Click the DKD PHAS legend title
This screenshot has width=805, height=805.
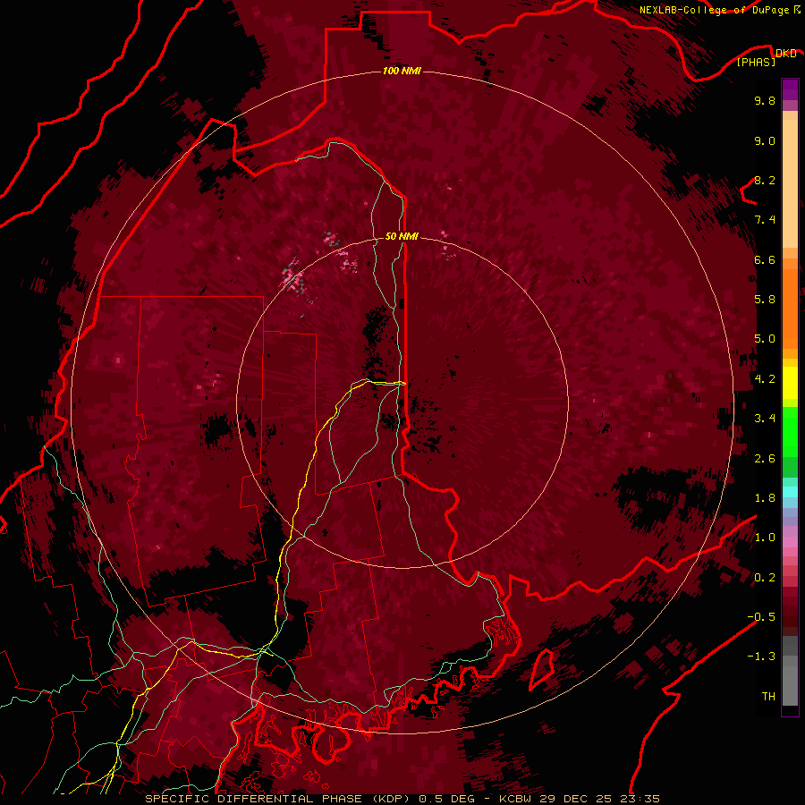pyautogui.click(x=766, y=57)
